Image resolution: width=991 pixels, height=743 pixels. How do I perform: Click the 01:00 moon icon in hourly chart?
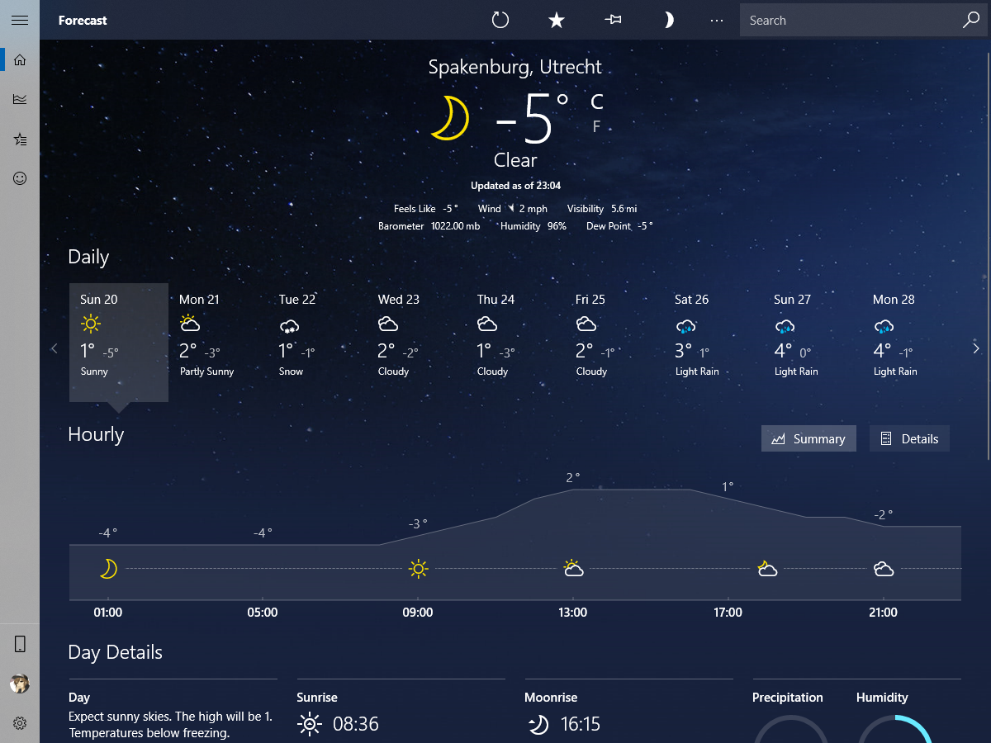[108, 569]
